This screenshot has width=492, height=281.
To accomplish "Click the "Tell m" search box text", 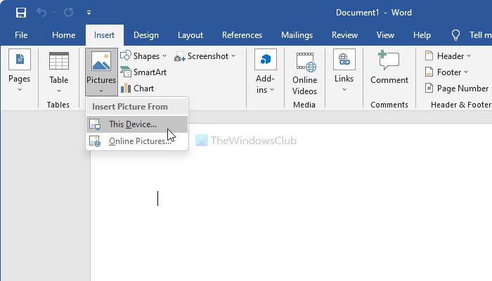I will click(x=480, y=35).
